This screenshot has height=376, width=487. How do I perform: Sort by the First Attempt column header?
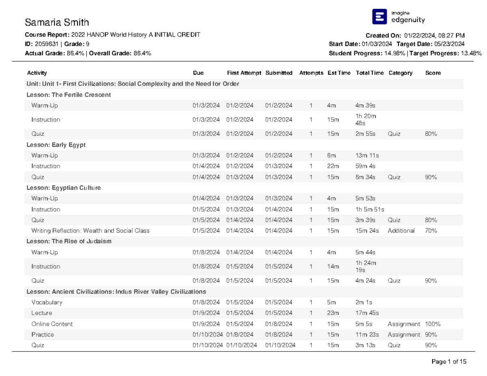coord(244,73)
